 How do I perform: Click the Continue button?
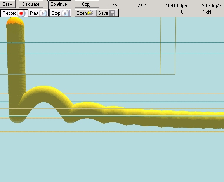(x=59, y=4)
